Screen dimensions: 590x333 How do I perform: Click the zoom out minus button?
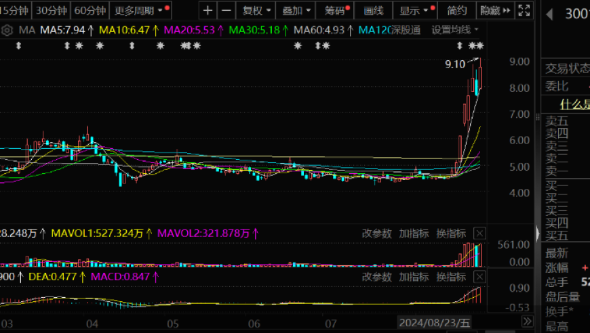227,10
